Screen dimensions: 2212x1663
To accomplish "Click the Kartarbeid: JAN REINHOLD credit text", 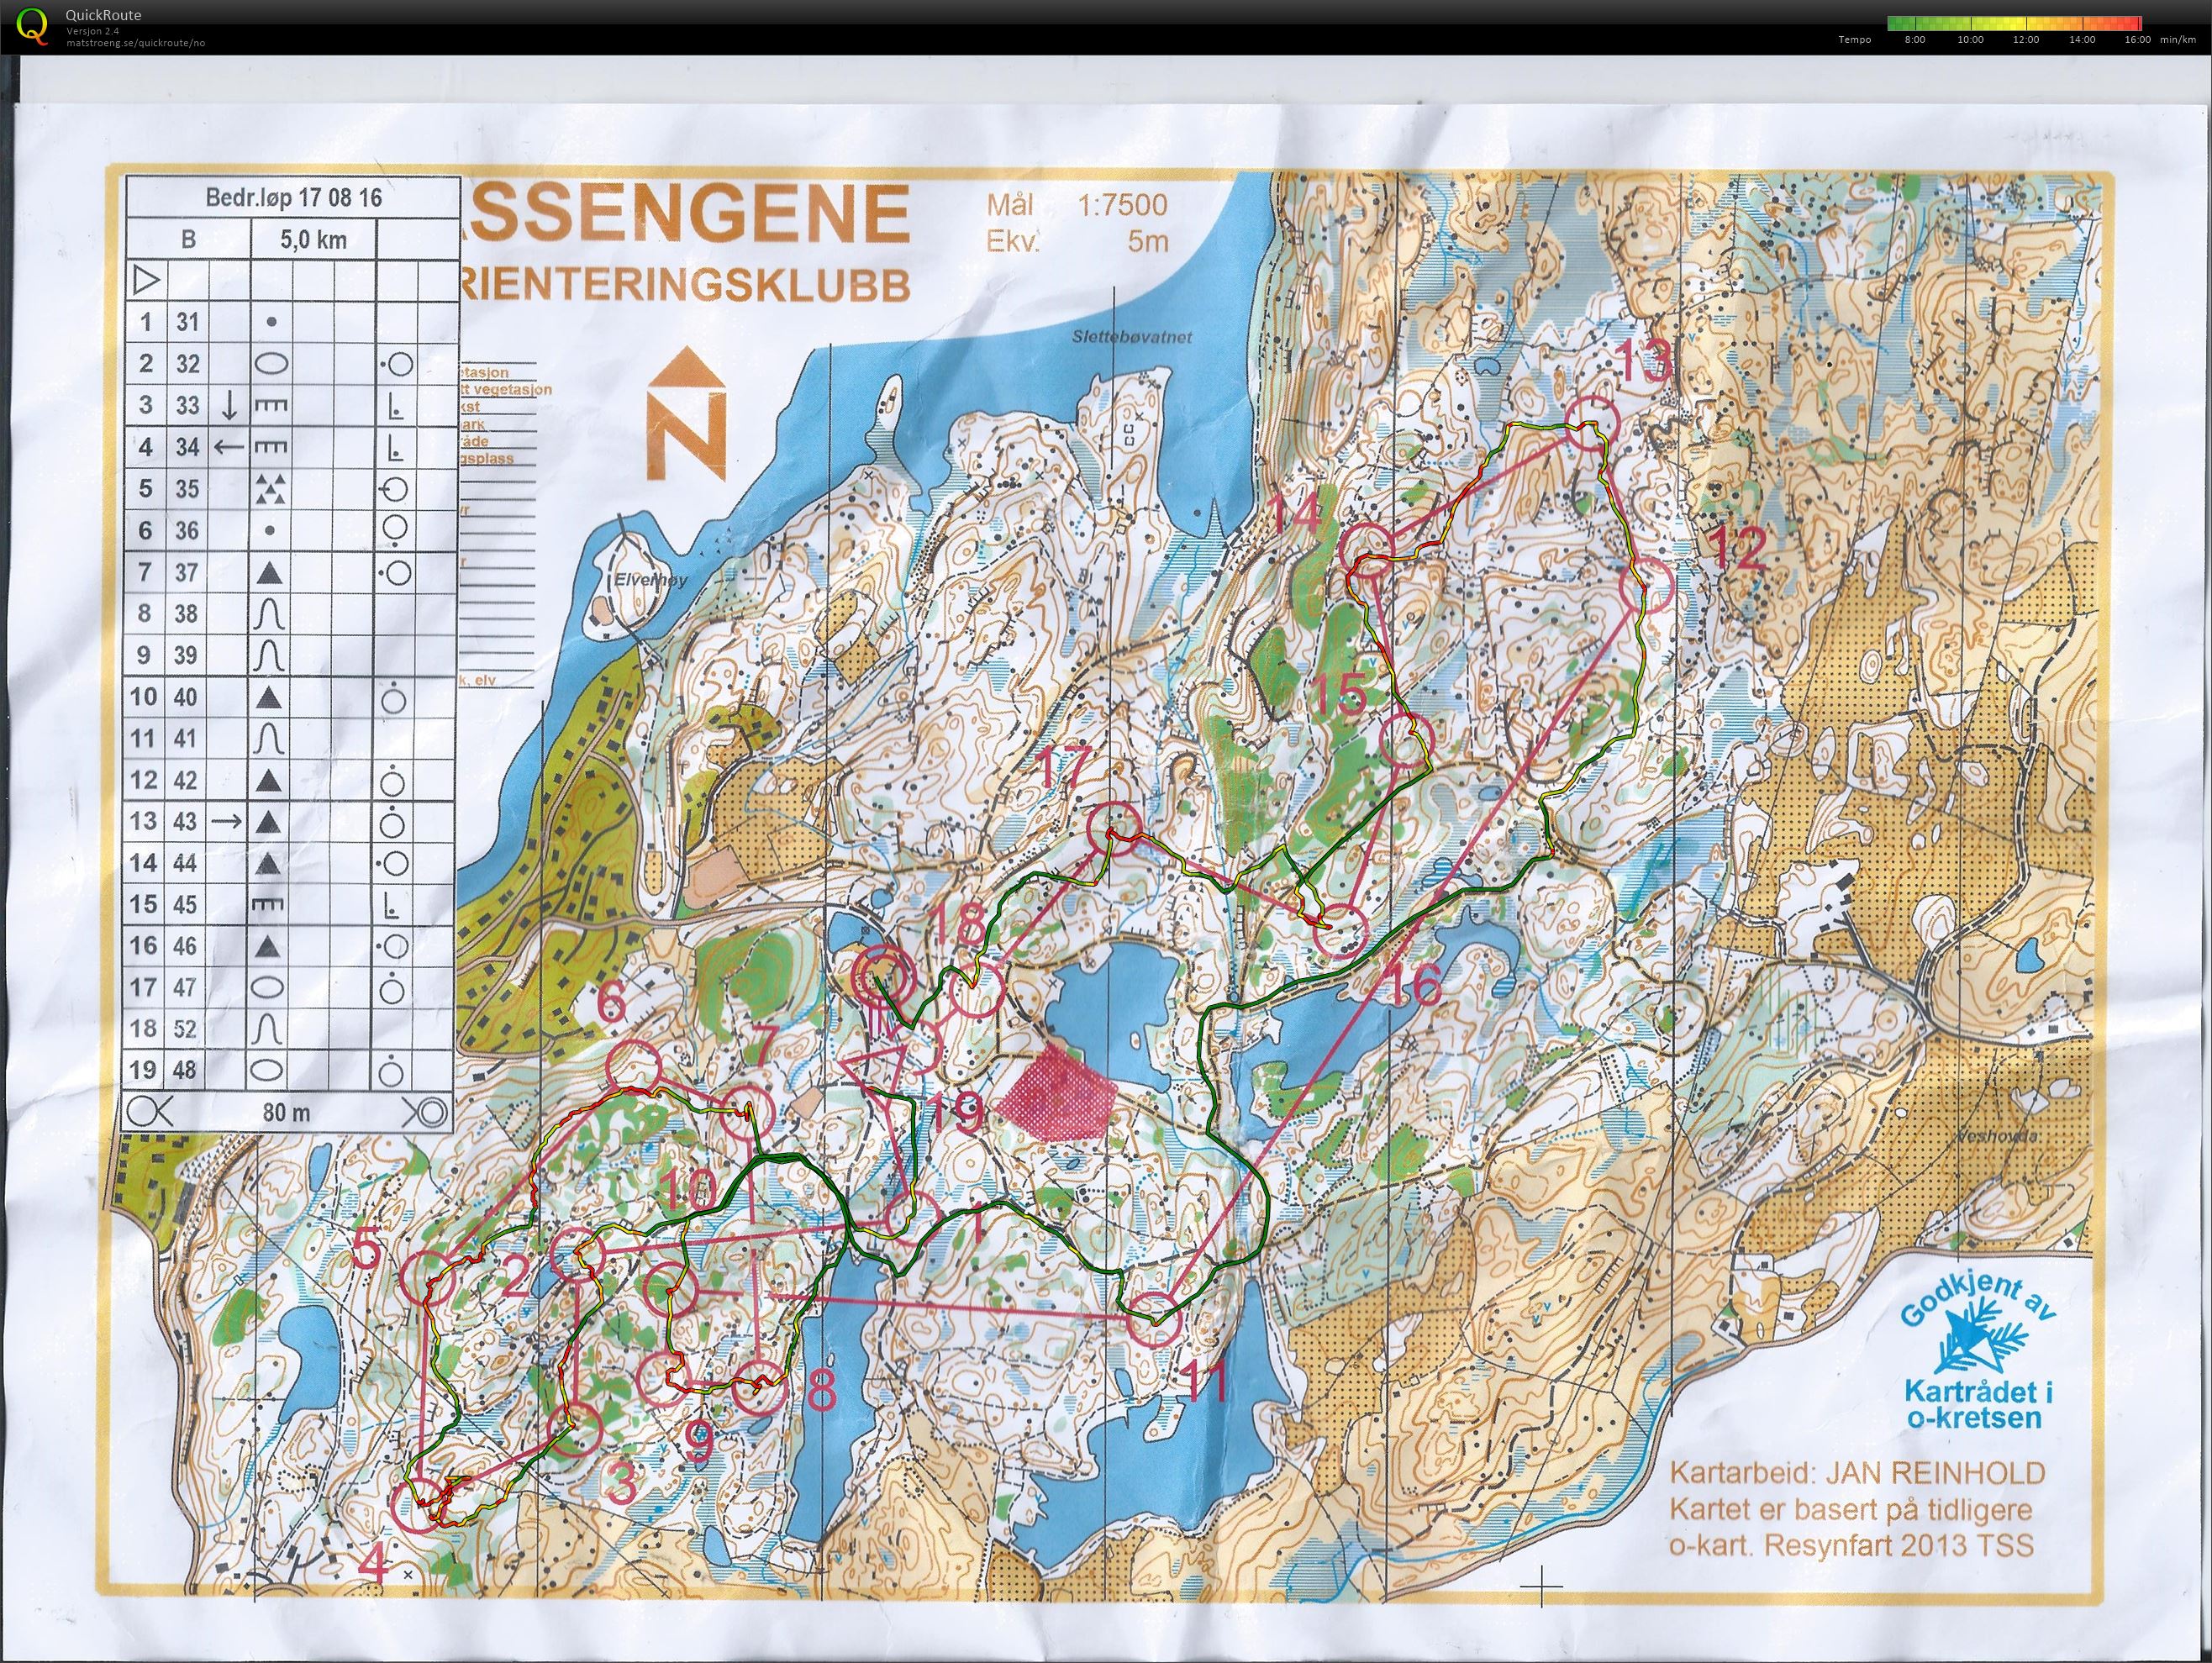I will 1858,1473.
